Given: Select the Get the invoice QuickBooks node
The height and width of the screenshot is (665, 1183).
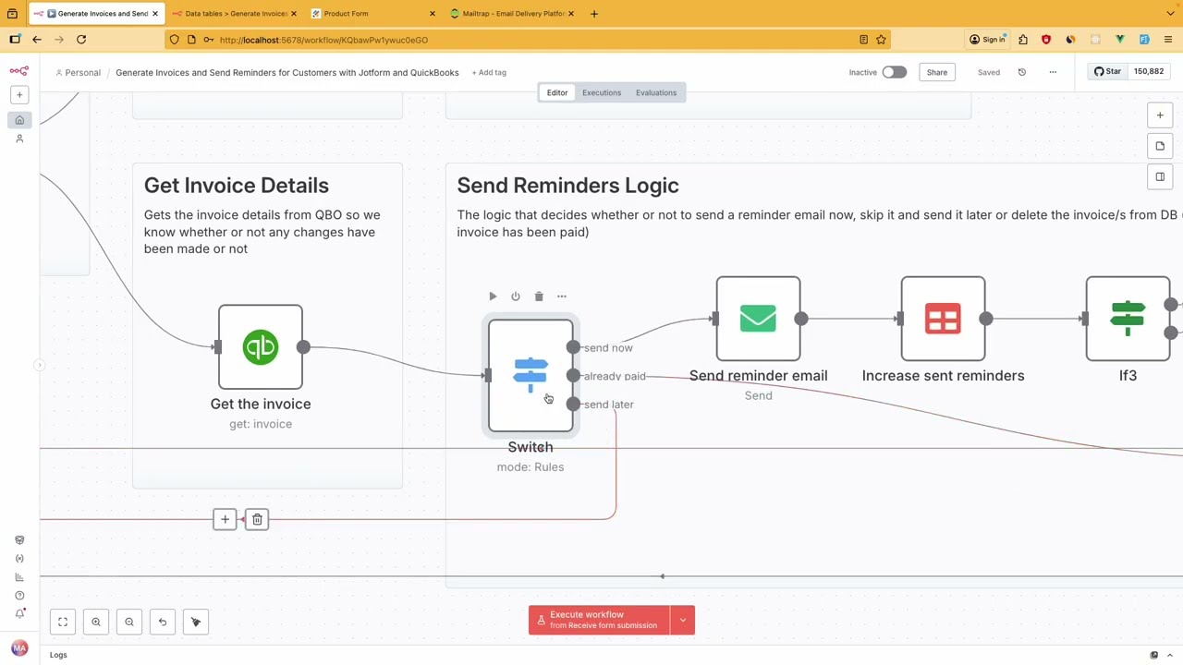Looking at the screenshot, I should pyautogui.click(x=261, y=347).
